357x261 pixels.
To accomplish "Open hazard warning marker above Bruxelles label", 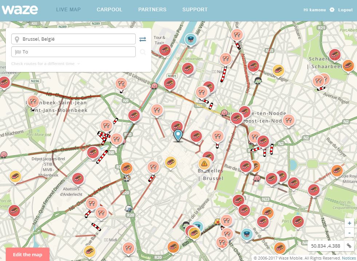I will pos(204,164).
